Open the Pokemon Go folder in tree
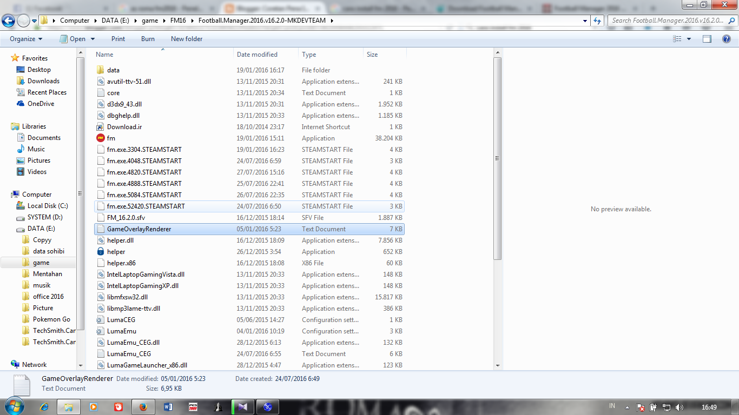The height and width of the screenshot is (415, 739). (x=51, y=319)
